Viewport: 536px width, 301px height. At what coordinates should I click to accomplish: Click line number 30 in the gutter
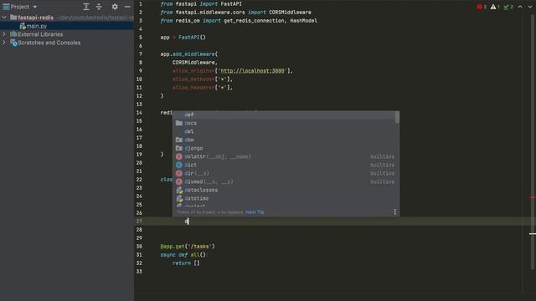pos(139,247)
